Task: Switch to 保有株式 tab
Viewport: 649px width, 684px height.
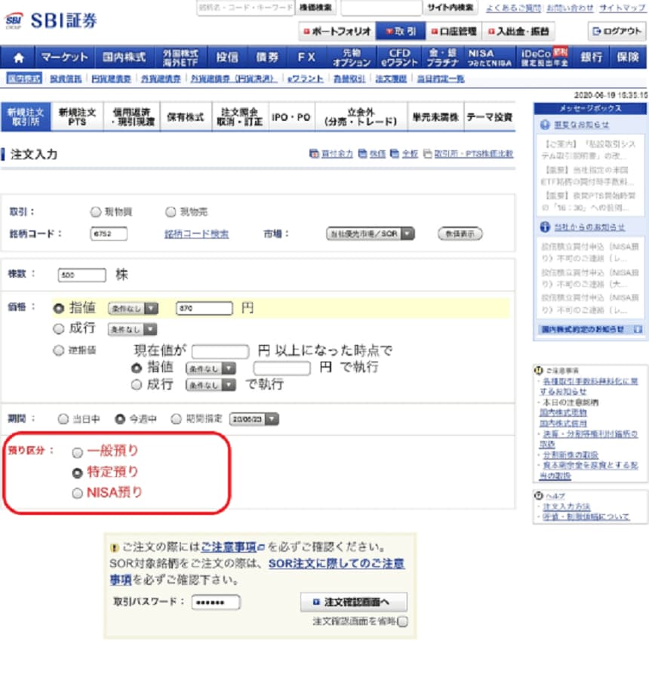Action: [x=186, y=117]
